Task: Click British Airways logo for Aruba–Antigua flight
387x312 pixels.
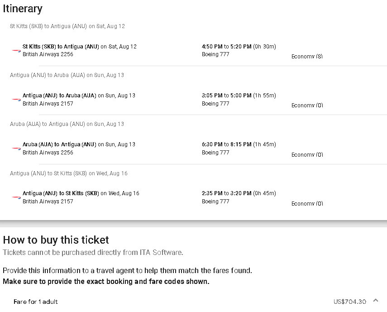Action: coord(16,149)
